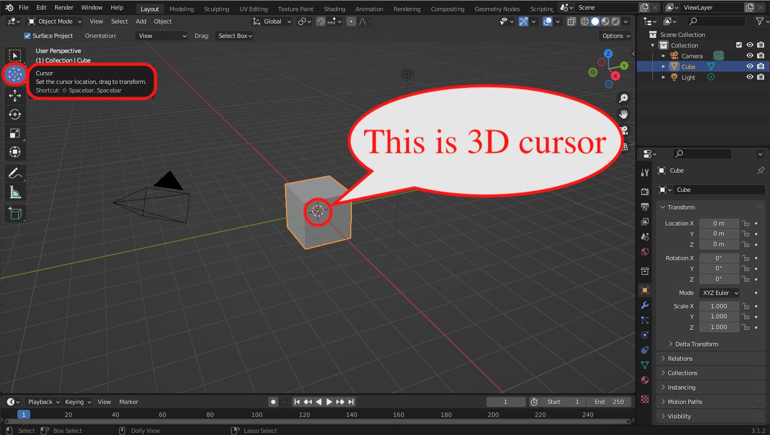
Task: Open the Render menu
Action: pyautogui.click(x=64, y=7)
